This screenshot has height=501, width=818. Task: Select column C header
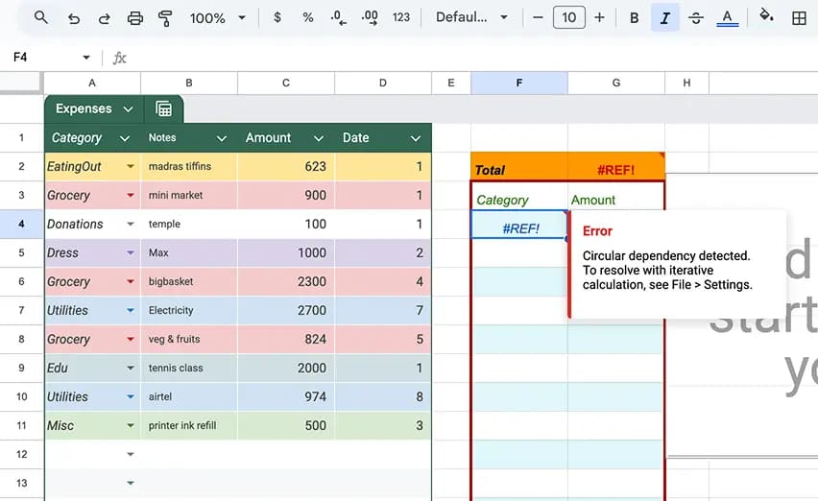[x=286, y=83]
